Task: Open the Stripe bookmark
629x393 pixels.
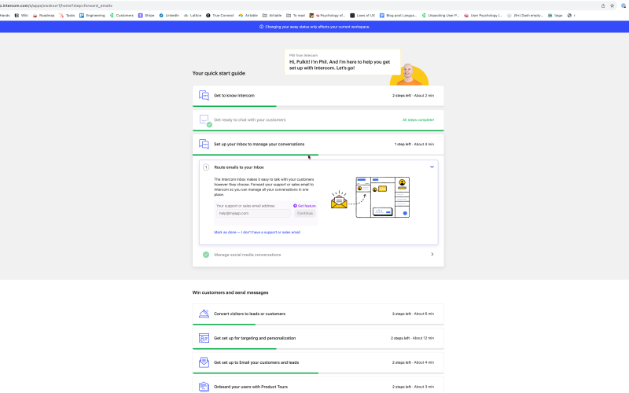Action: point(146,15)
